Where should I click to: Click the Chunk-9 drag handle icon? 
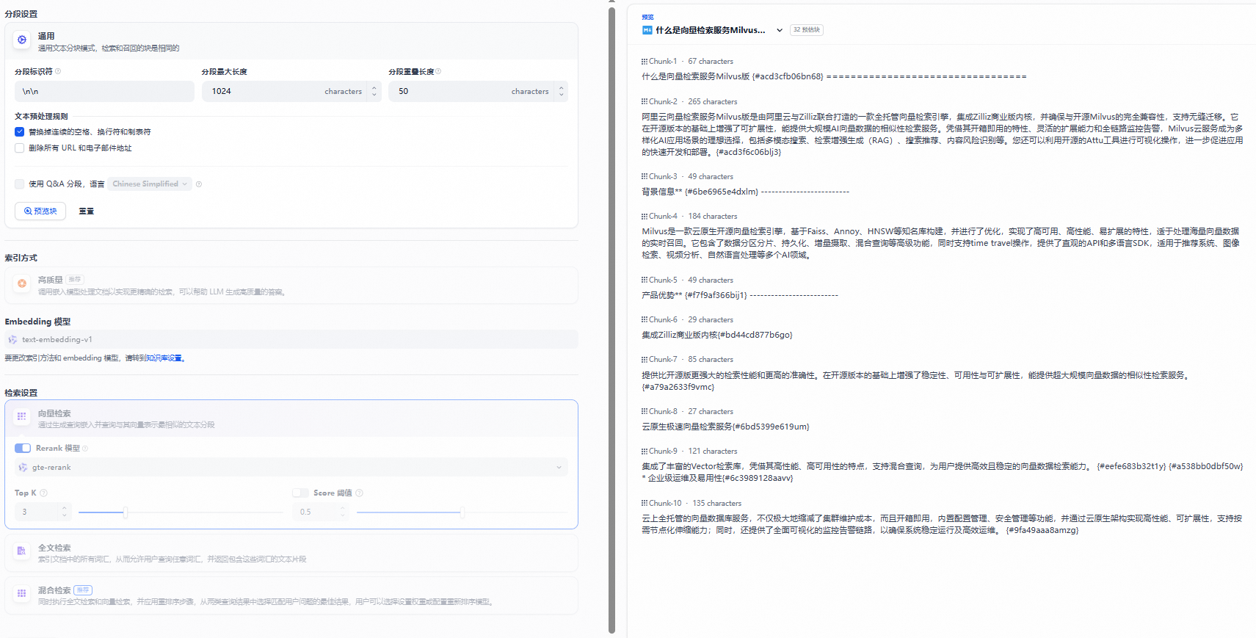click(x=645, y=452)
